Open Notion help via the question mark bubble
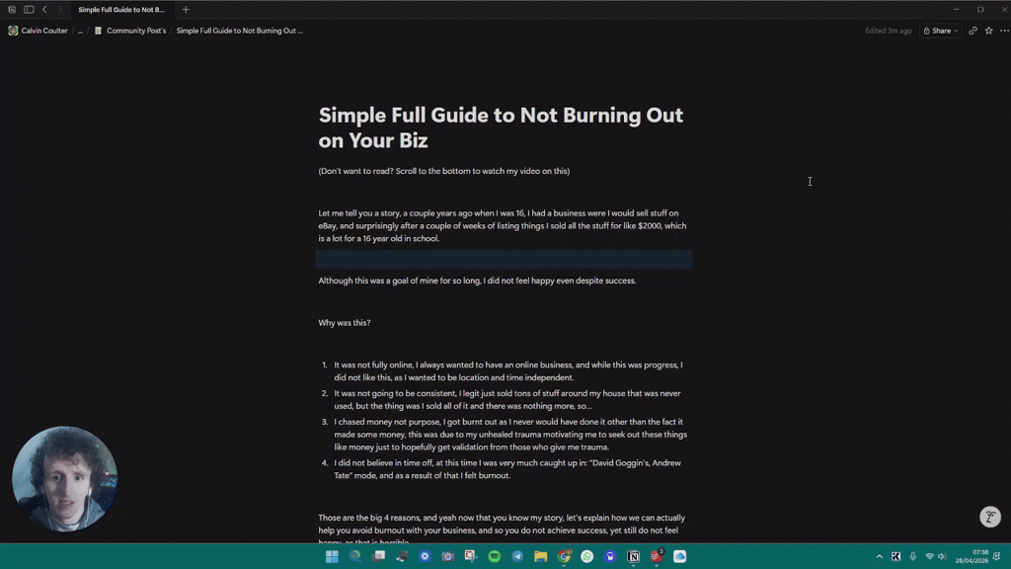1011x569 pixels. (990, 517)
